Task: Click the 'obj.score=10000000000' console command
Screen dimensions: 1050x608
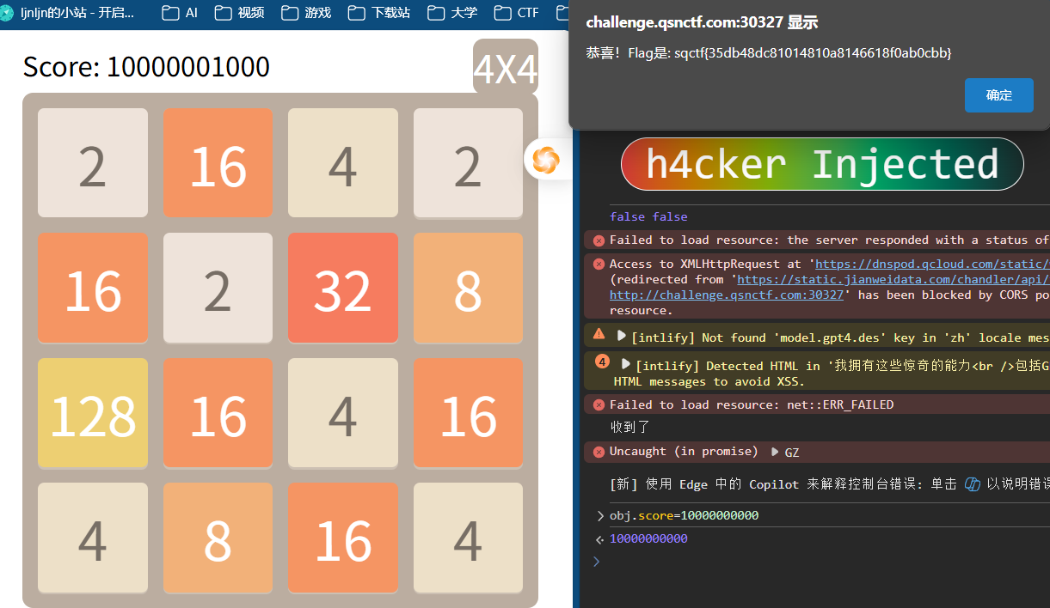Action: click(684, 515)
